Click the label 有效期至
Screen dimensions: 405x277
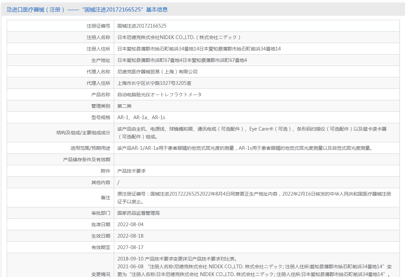[101, 247]
